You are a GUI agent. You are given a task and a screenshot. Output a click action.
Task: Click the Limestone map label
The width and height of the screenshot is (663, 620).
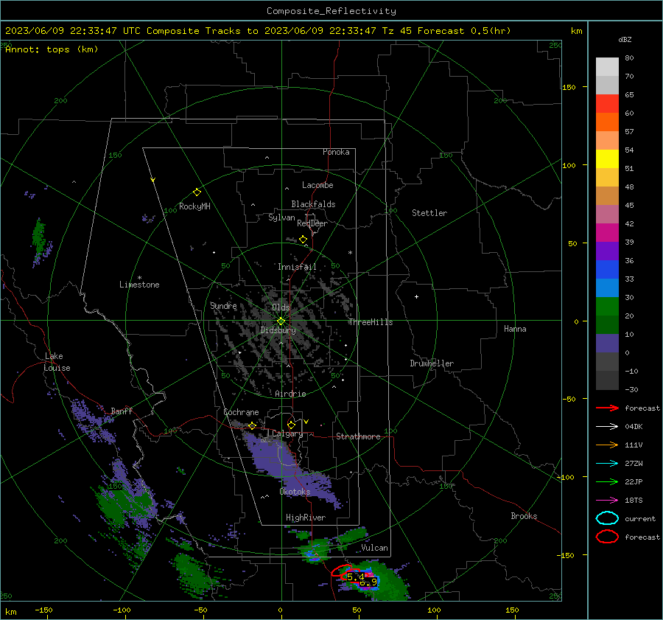tap(139, 285)
